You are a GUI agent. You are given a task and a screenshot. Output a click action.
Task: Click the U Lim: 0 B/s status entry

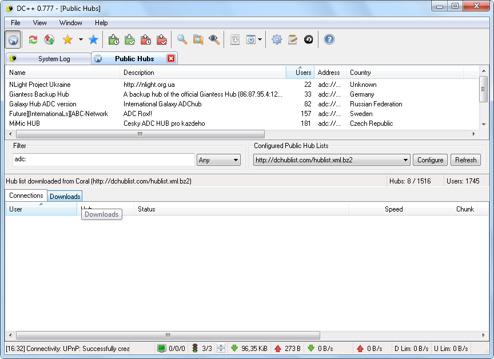451,348
